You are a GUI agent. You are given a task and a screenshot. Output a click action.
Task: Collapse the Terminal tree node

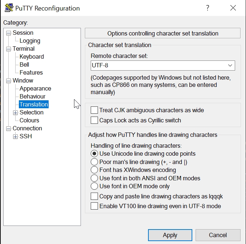[x=8, y=49]
